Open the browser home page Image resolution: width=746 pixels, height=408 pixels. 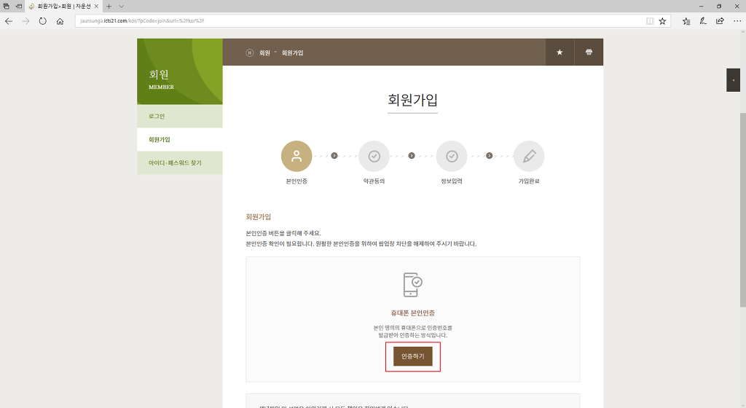(x=60, y=21)
